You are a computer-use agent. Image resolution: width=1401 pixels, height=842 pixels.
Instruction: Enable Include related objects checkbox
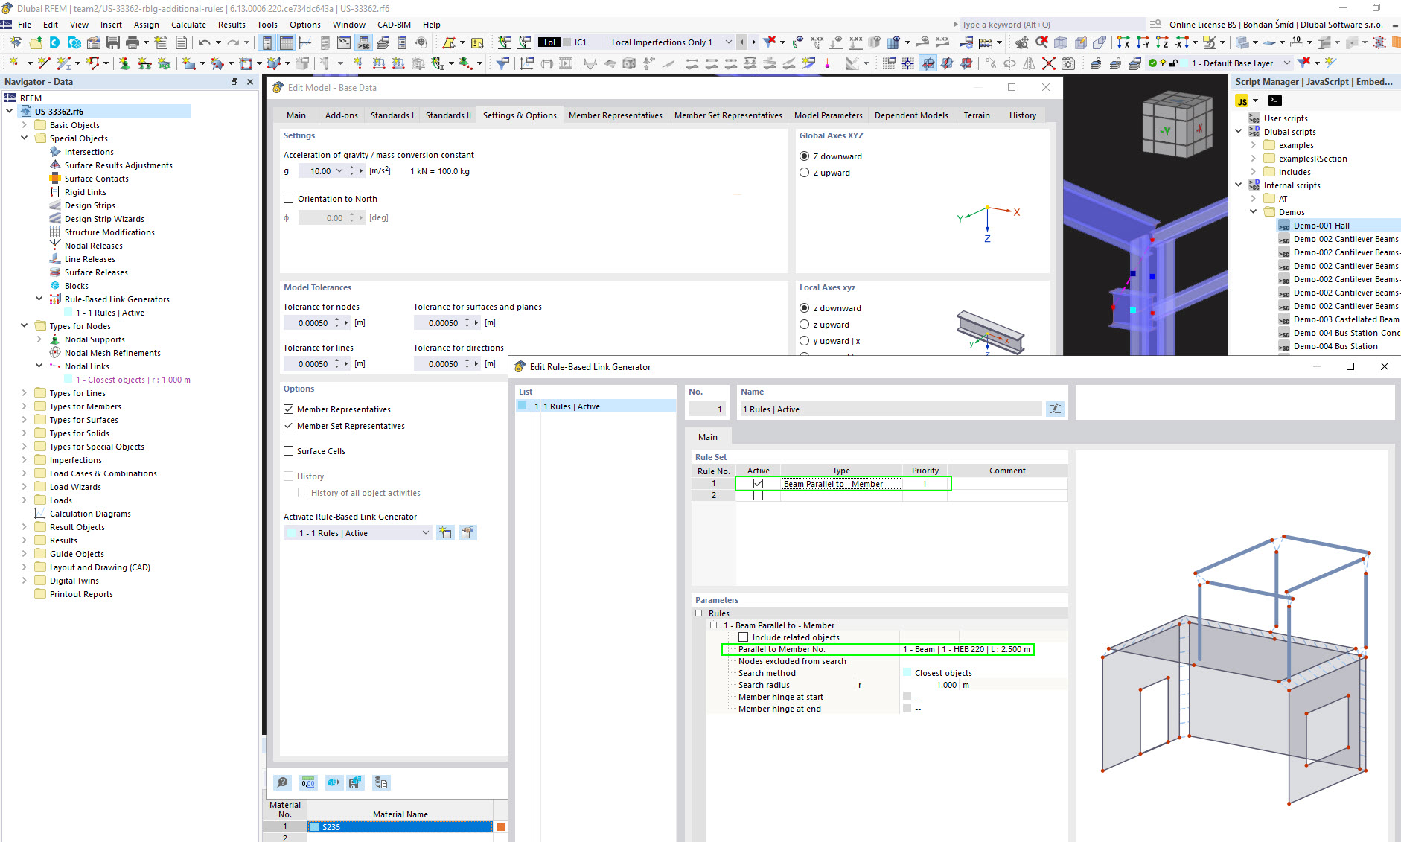point(743,637)
